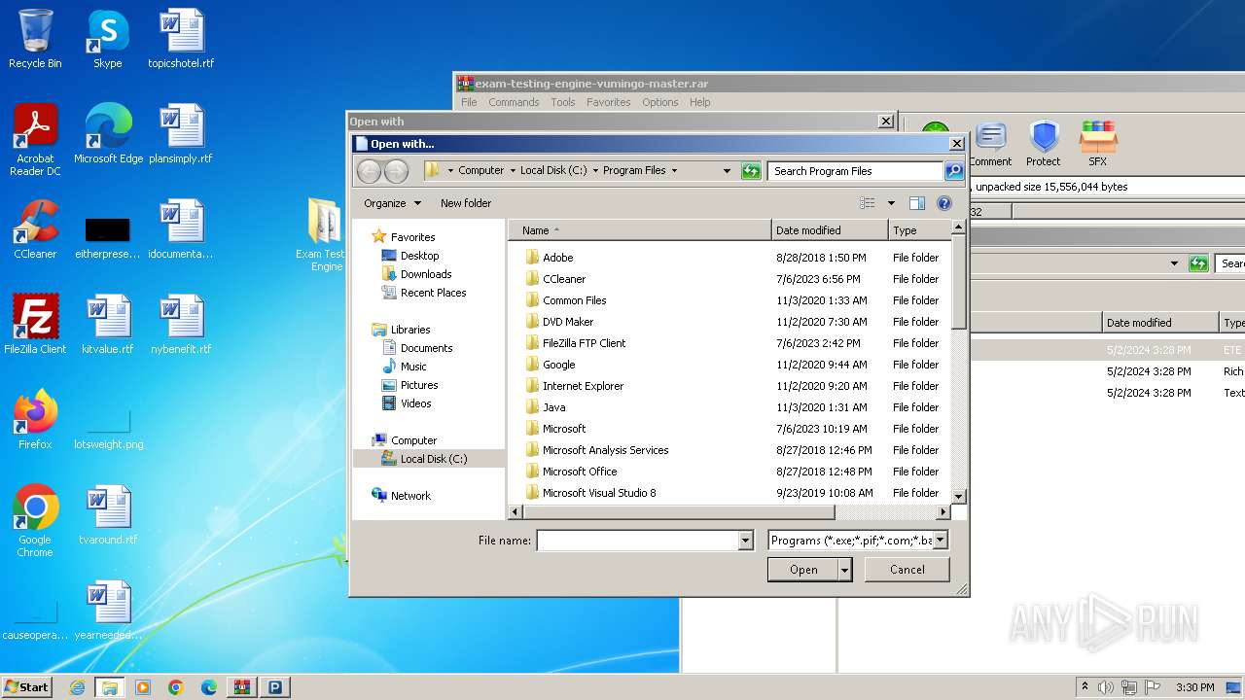Screen dimensions: 1245x700
Task: Click the search magnifier icon
Action: point(954,171)
